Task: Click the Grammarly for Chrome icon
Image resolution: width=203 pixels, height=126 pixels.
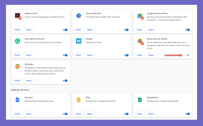Action: point(18,41)
